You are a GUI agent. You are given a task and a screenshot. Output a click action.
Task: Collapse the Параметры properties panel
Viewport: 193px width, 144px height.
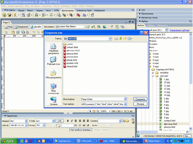(x=5, y=116)
